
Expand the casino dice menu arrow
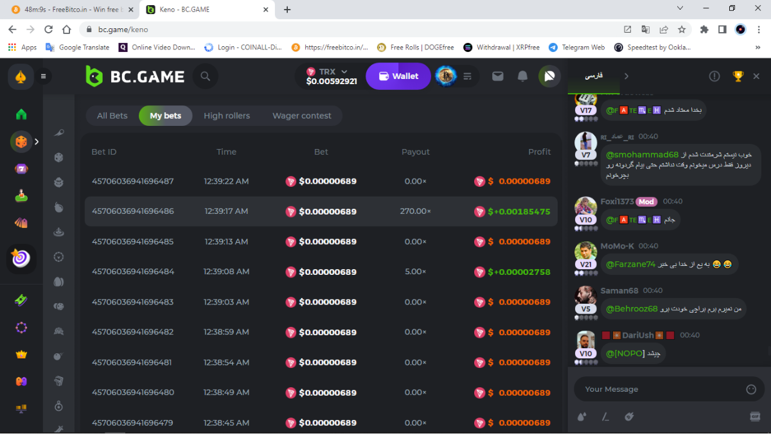37,142
